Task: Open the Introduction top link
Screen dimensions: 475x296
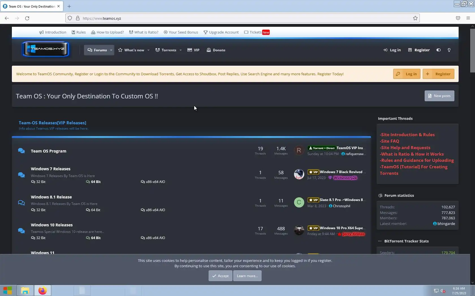Action: click(53, 32)
